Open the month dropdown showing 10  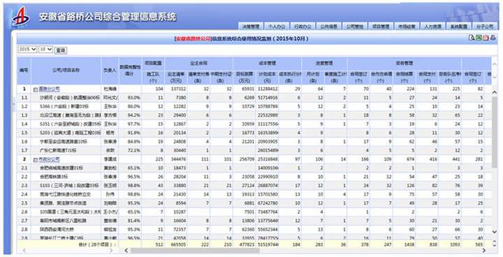click(45, 50)
